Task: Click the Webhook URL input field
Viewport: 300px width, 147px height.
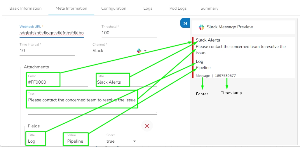Action: tap(52, 33)
